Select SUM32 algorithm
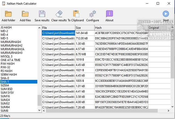The height and width of the screenshot is (119, 175). tap(5, 103)
